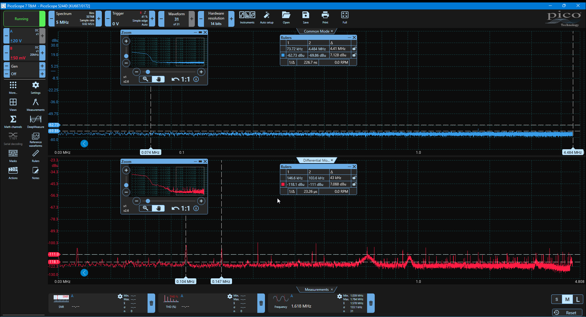Toggle lock on 7.088 dBu ruler delta
Screen dimensions: 586x317
[354, 184]
